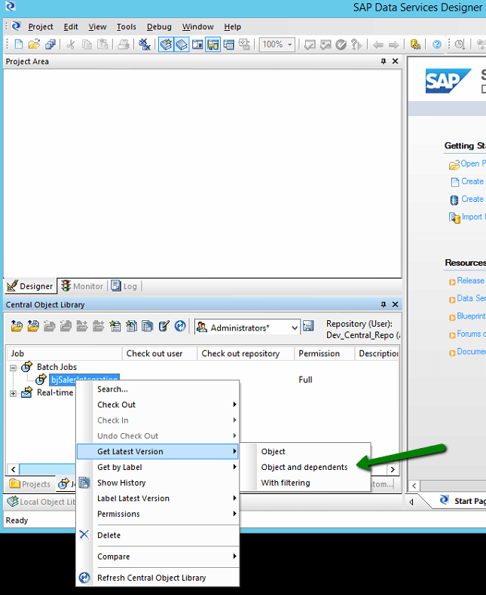The image size is (486, 595).
Task: Select Show History in context menu
Action: tap(121, 483)
